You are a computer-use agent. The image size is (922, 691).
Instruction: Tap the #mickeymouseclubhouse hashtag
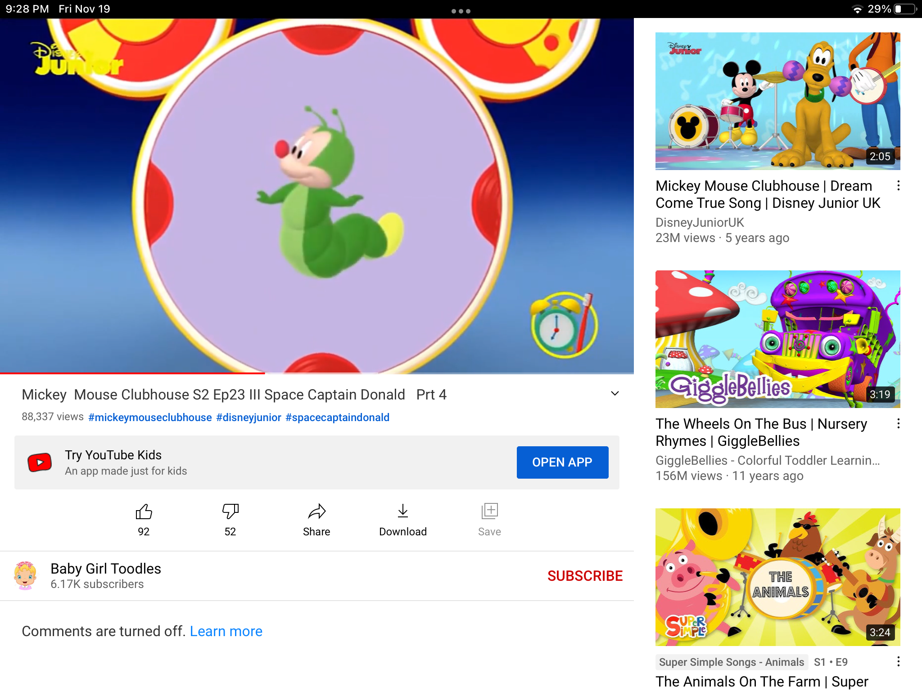(150, 417)
